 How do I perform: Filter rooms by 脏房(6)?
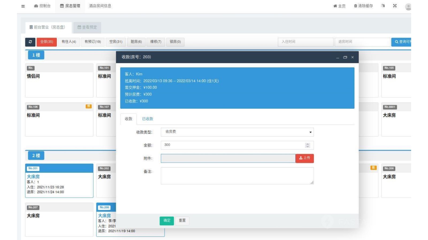pos(136,42)
